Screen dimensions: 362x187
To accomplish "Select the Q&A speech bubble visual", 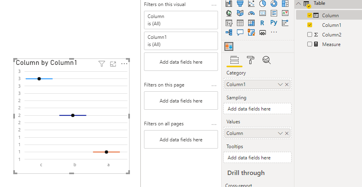I will tap(240, 32).
